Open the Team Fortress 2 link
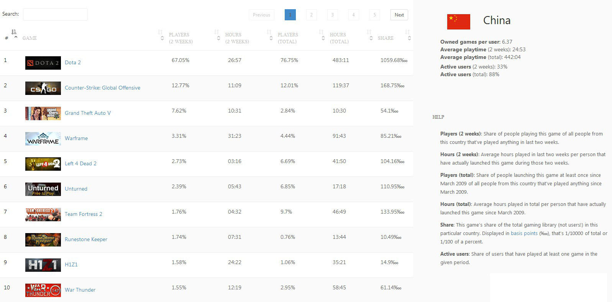 point(83,214)
